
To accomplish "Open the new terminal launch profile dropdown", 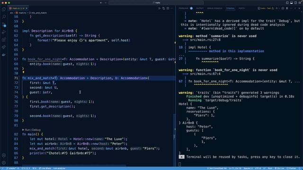I will [x=279, y=8].
